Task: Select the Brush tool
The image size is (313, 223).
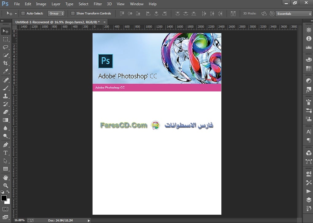Action: (x=6, y=88)
